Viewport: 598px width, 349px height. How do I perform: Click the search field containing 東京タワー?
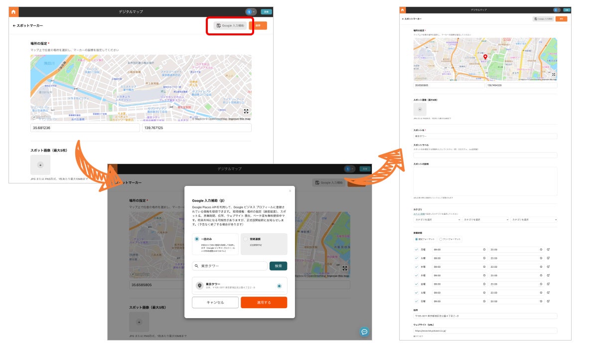click(229, 266)
